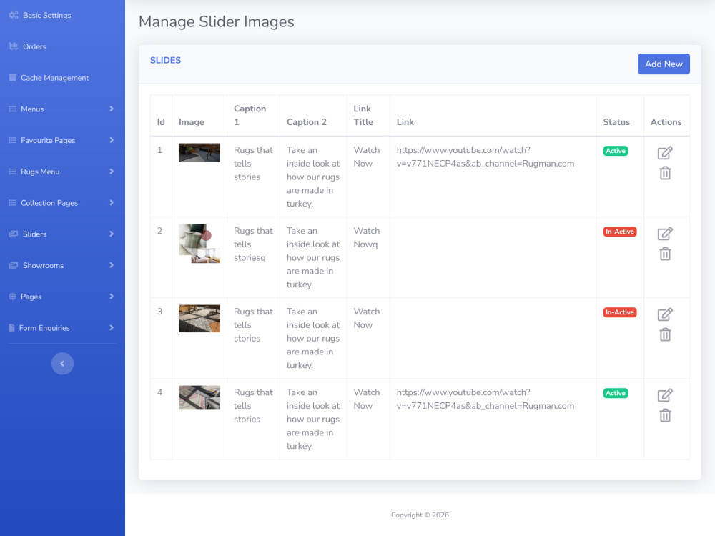Click the Sliders images icon
This screenshot has height=536, width=715.
(14, 234)
